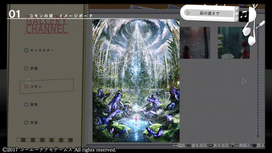Tick the red square beside 原種

pos(26,68)
